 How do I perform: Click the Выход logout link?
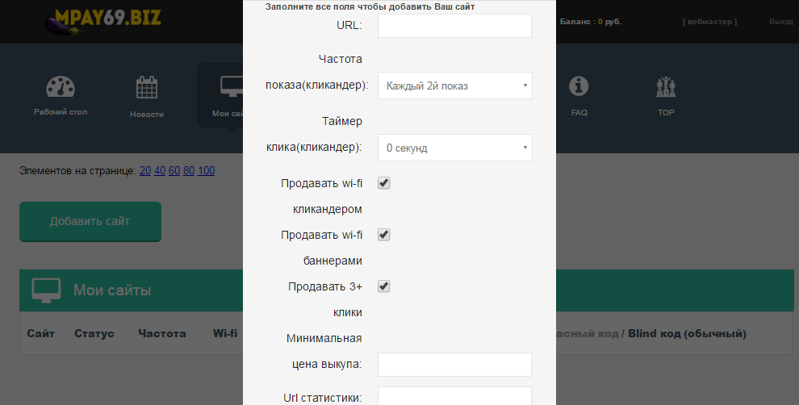coord(780,22)
